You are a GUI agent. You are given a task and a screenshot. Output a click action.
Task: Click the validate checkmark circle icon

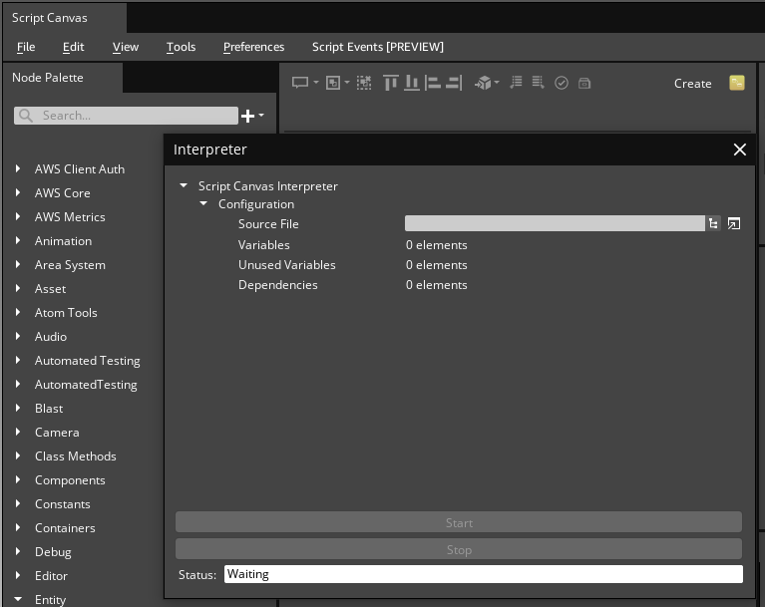(562, 83)
